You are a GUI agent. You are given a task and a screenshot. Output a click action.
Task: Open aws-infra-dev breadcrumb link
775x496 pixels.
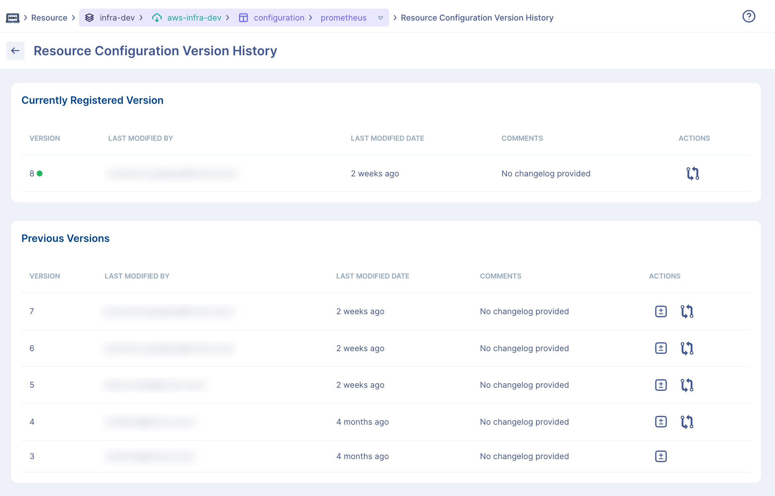click(194, 18)
